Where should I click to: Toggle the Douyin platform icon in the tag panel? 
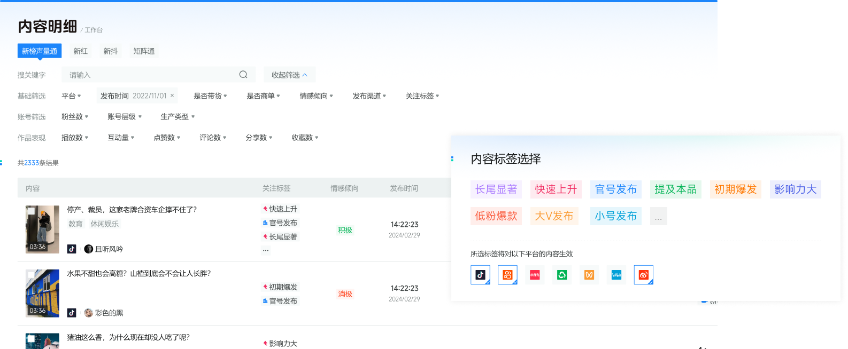point(480,275)
